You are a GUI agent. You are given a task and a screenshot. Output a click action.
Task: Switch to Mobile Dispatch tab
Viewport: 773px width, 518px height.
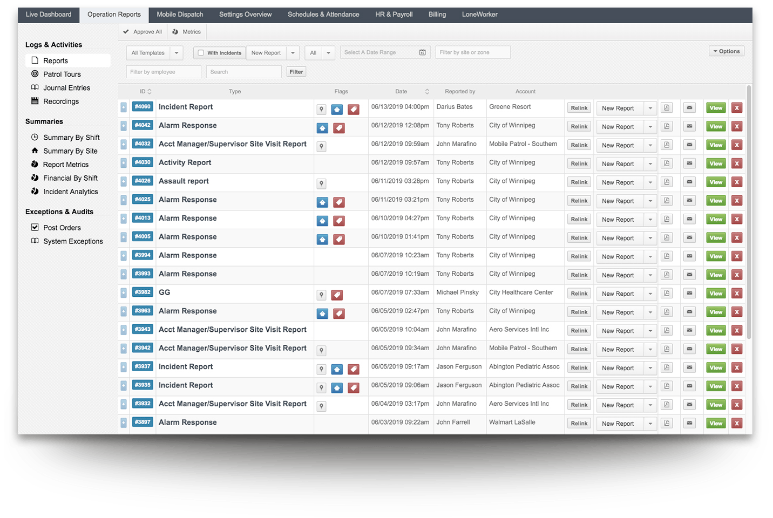(x=180, y=15)
